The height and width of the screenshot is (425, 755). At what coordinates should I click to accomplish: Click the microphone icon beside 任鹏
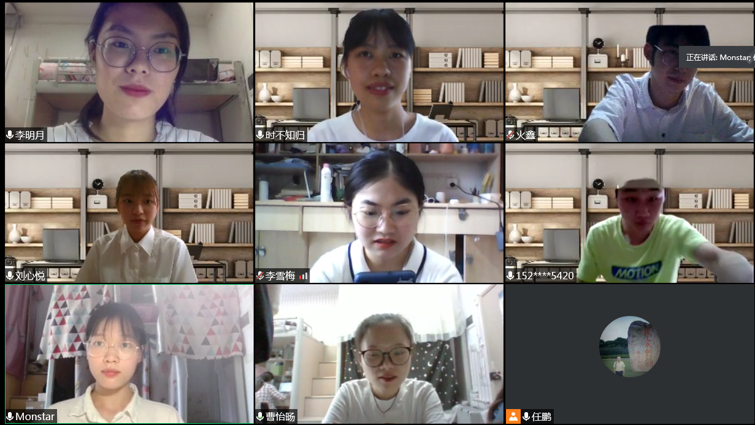[x=526, y=417]
